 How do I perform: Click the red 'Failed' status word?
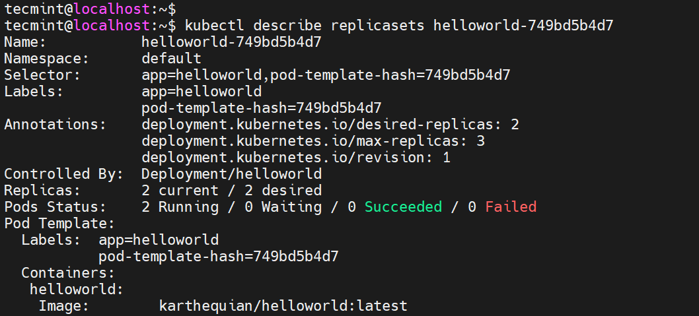coord(511,207)
